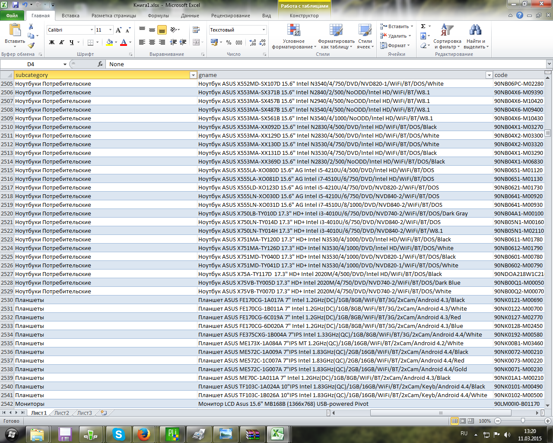Align text to the left
Image resolution: width=553 pixels, height=443 pixels.
[x=142, y=42]
